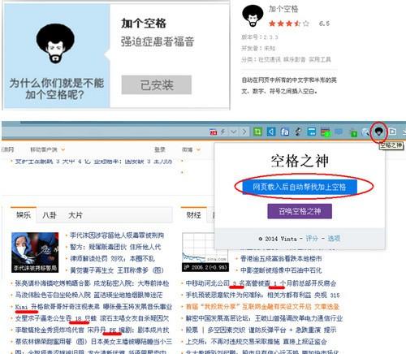Expand the toolbar chevron down arrow
This screenshot has height=354, width=406.
(234, 132)
